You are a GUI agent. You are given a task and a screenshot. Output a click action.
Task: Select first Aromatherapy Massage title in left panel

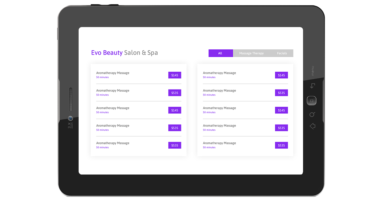(113, 73)
